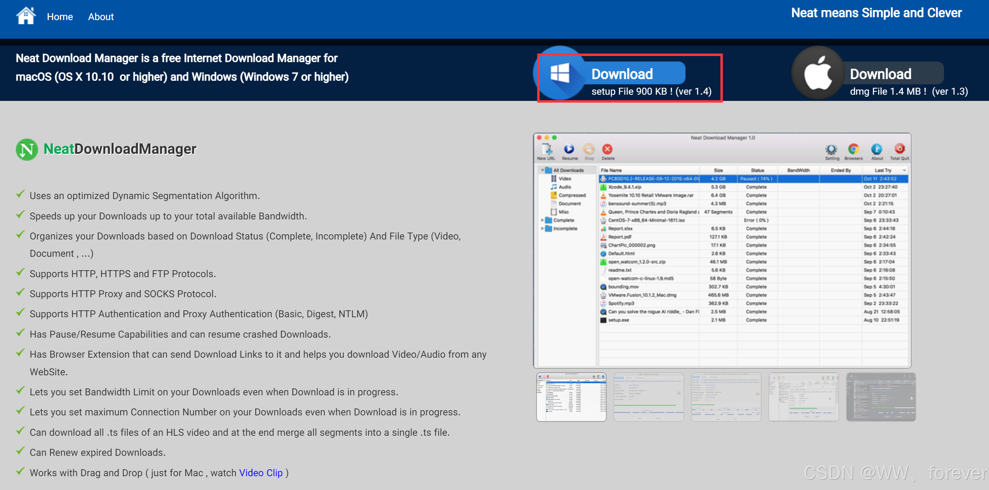
Task: Click the green NeatDownloadManager logo
Action: pos(27,149)
